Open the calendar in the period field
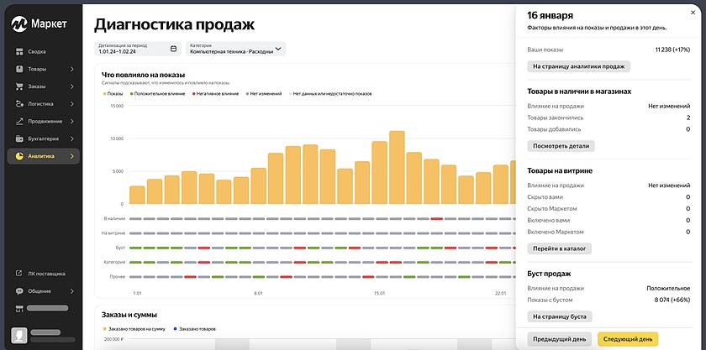The image size is (706, 350). point(173,49)
